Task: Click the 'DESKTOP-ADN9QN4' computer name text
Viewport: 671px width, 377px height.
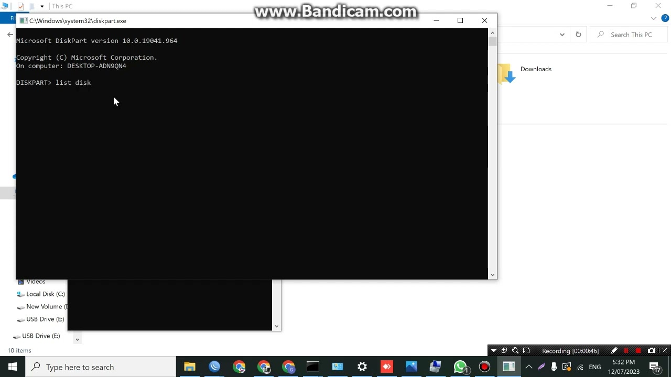Action: [96, 66]
